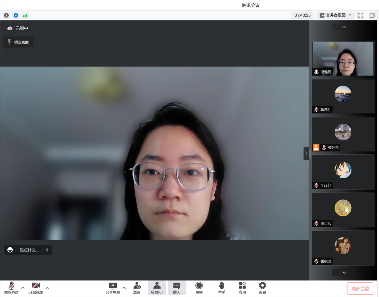Click the cloud recording status icon

coord(10,28)
